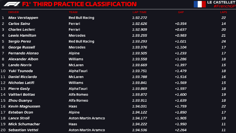Click the LAPS column header
Image resolution: width=236 pixels, height=133 pixels.
223,12
